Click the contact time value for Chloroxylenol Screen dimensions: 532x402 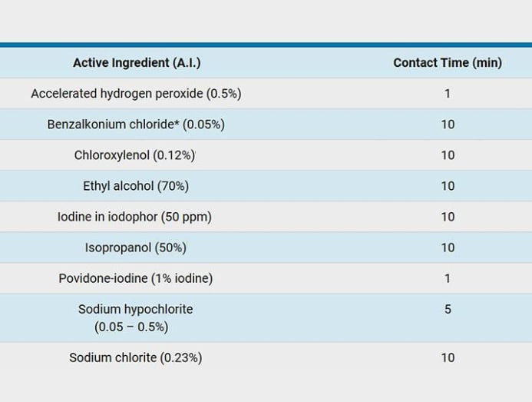(448, 155)
